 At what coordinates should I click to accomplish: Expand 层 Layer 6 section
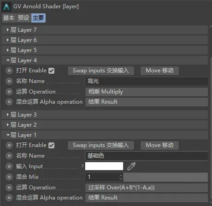click(x=105, y=40)
